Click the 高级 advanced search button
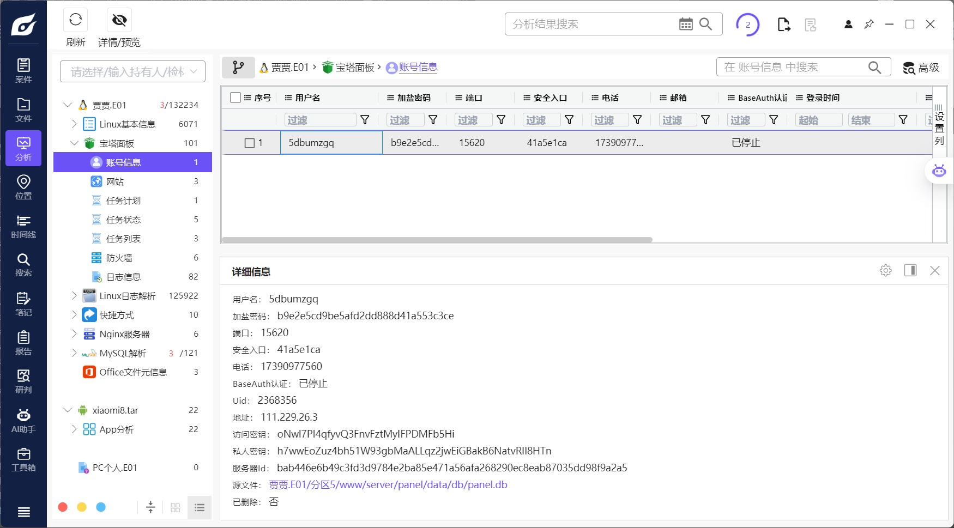 [921, 68]
